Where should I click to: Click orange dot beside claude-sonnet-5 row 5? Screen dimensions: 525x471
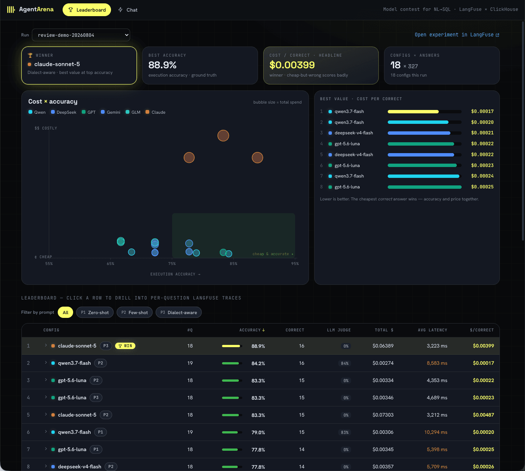53,415
